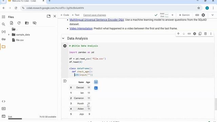Collapse the Data Analysis section
The image size is (217, 122).
63,38
